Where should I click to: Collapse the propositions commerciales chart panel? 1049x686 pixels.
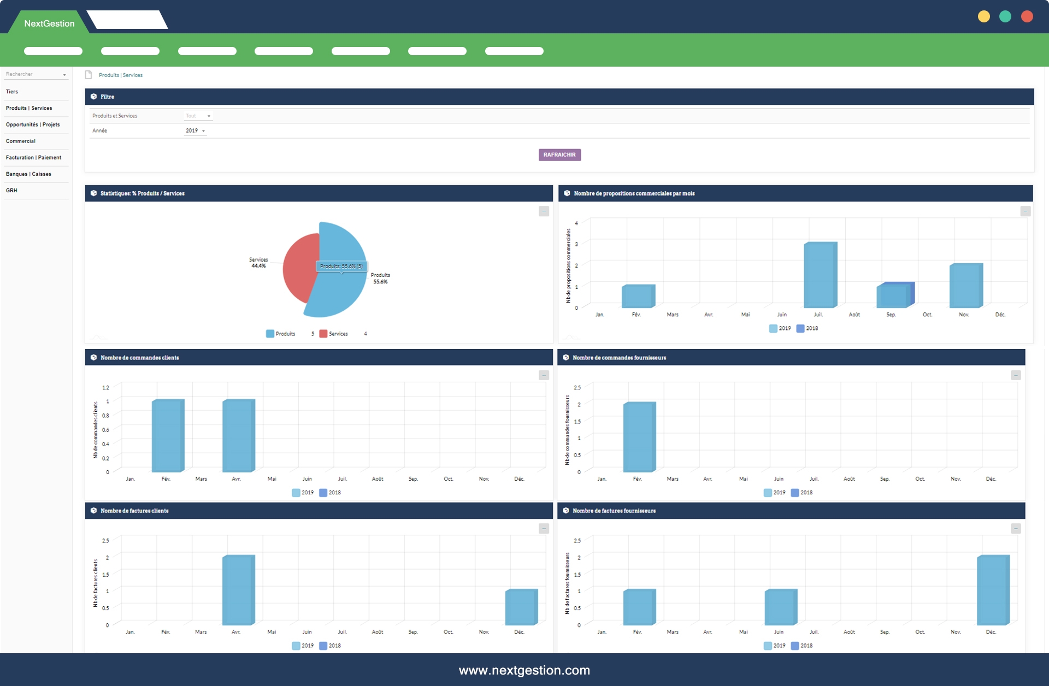(x=1025, y=211)
